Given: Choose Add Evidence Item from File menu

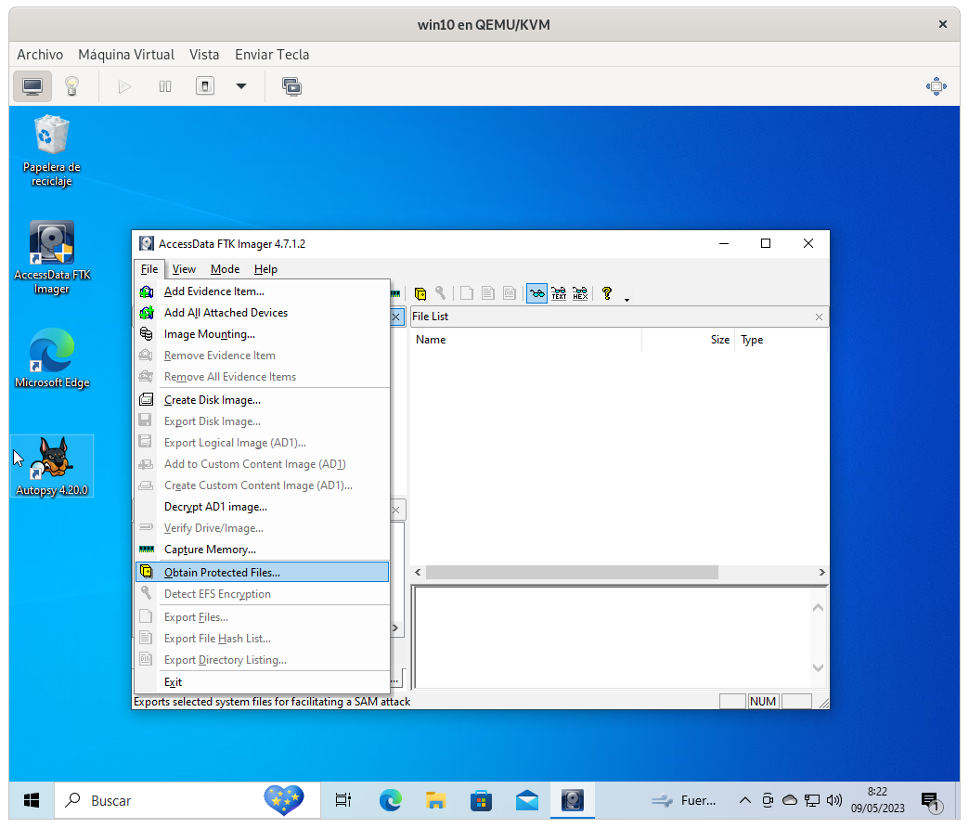Looking at the screenshot, I should [x=213, y=291].
